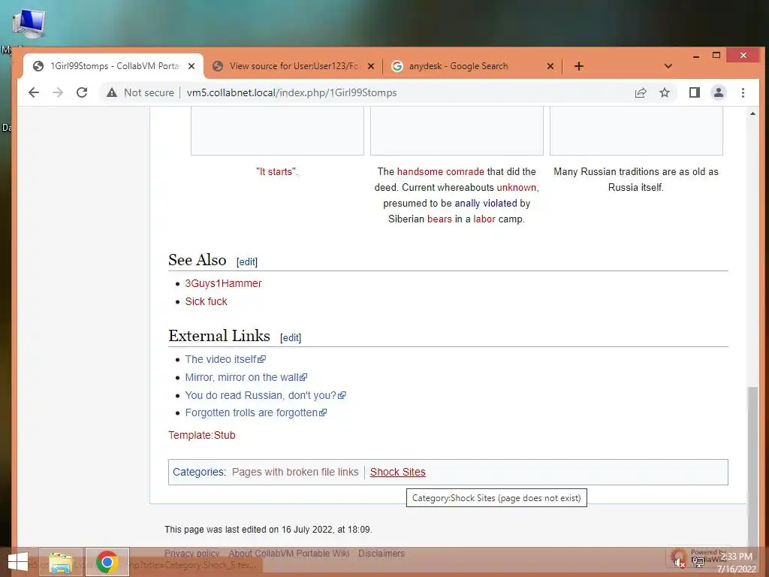This screenshot has width=769, height=577.
Task: Open the Windows Start button
Action: [18, 562]
